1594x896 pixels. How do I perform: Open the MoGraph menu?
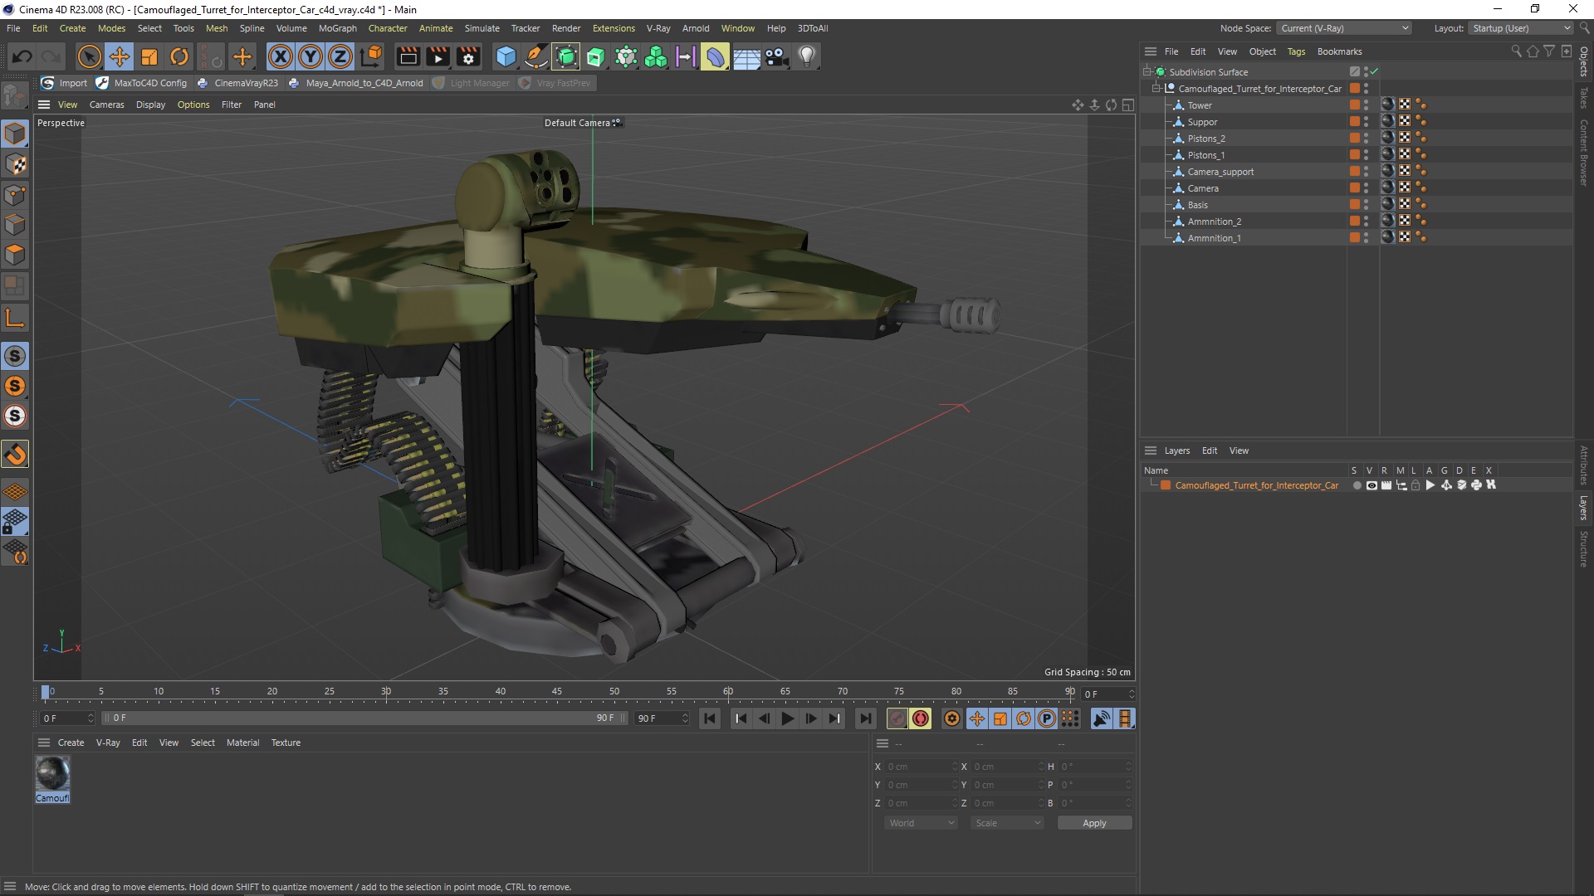pyautogui.click(x=337, y=28)
